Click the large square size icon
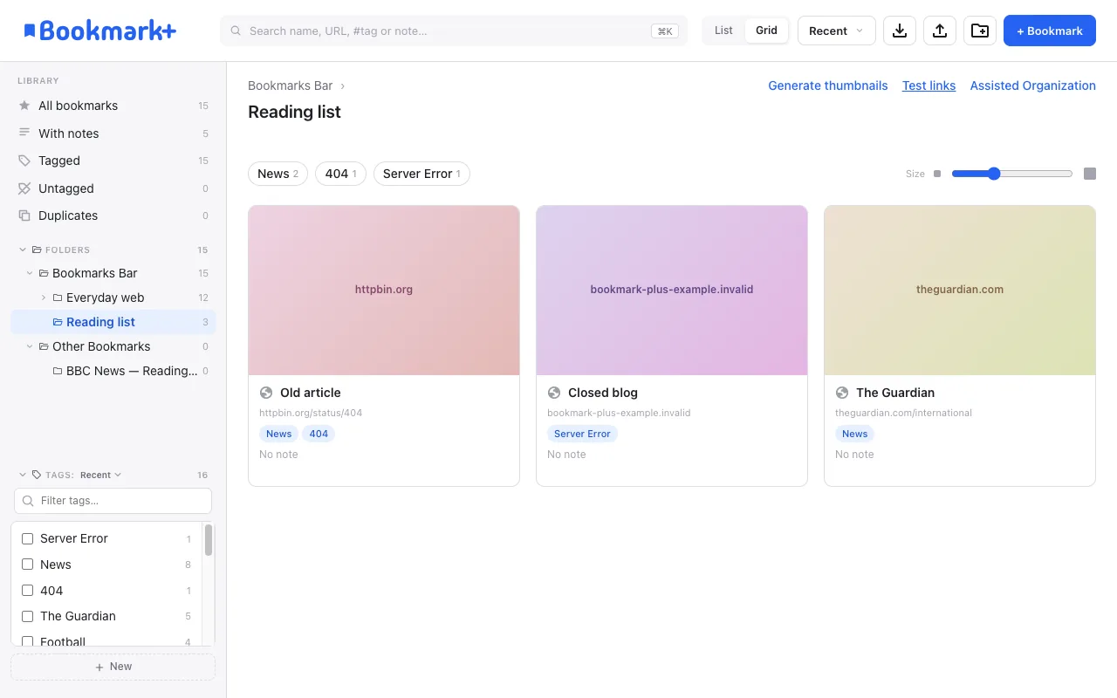This screenshot has height=698, width=1117. [x=1090, y=174]
